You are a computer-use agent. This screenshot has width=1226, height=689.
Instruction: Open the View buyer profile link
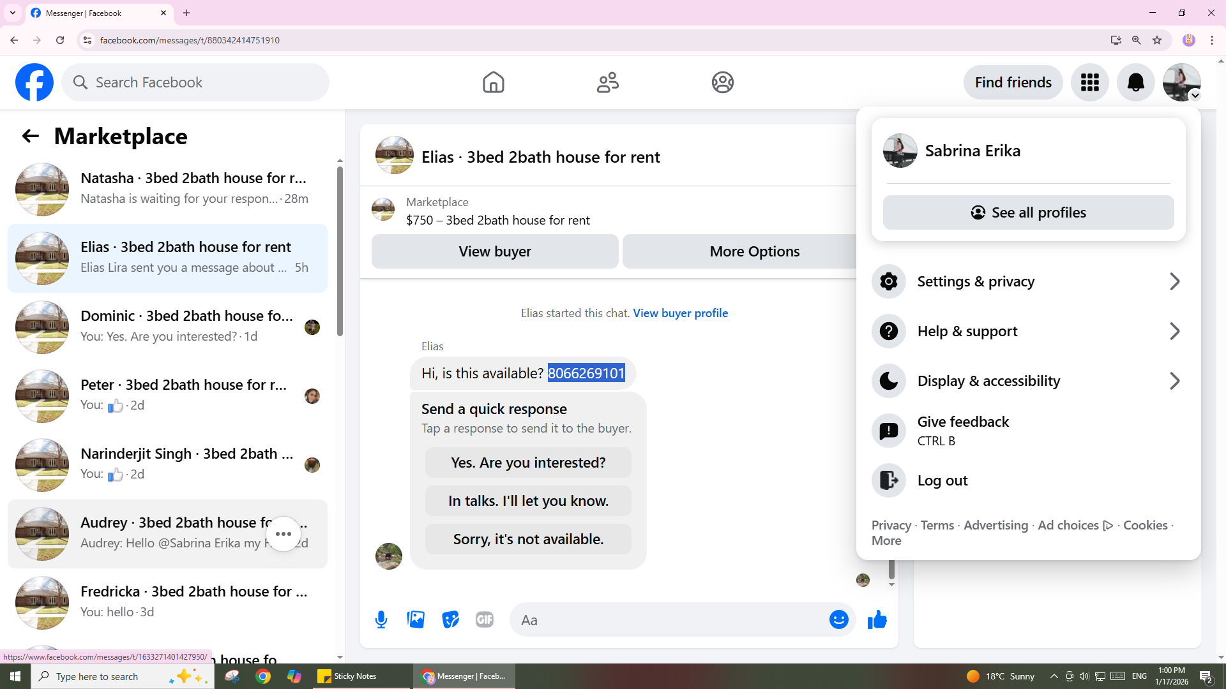(x=680, y=313)
